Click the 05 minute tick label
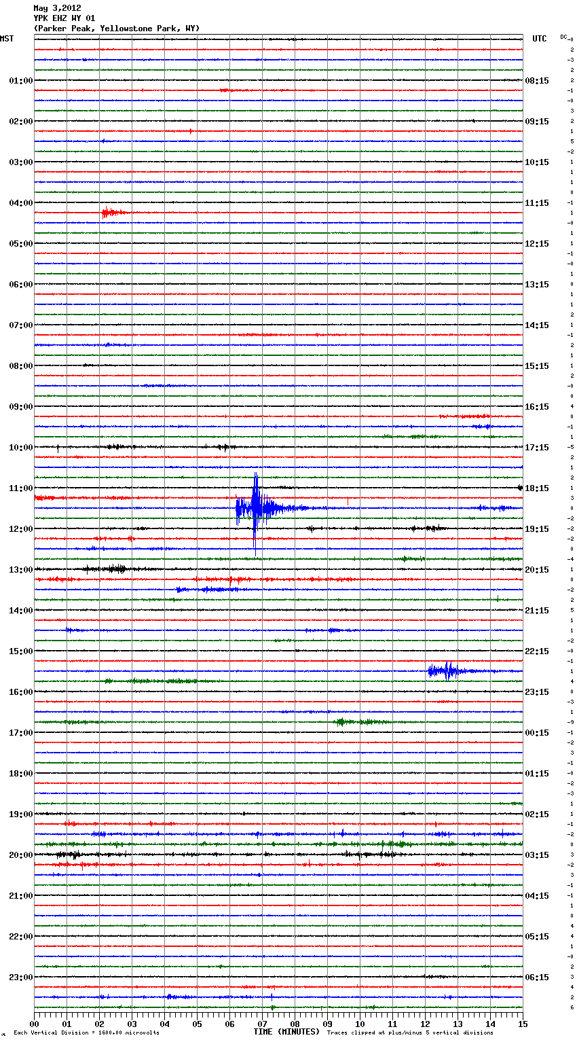The height and width of the screenshot is (1042, 577). click(197, 1024)
